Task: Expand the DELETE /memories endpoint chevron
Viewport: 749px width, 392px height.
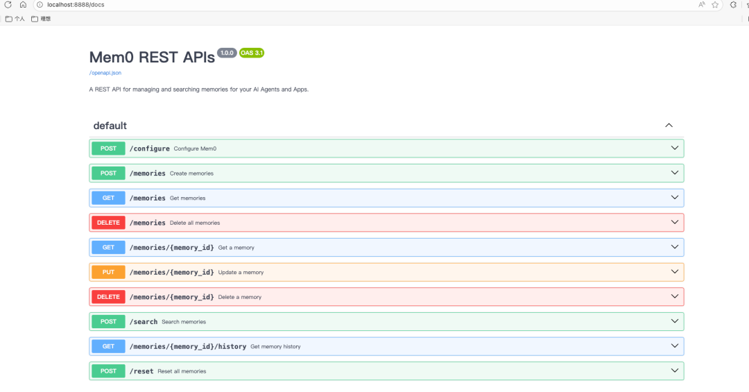Action: 675,222
